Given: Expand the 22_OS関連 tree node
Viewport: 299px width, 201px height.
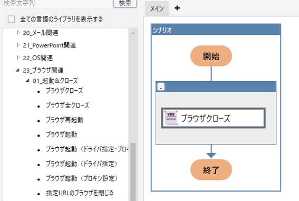Looking at the screenshot, I should (18, 58).
